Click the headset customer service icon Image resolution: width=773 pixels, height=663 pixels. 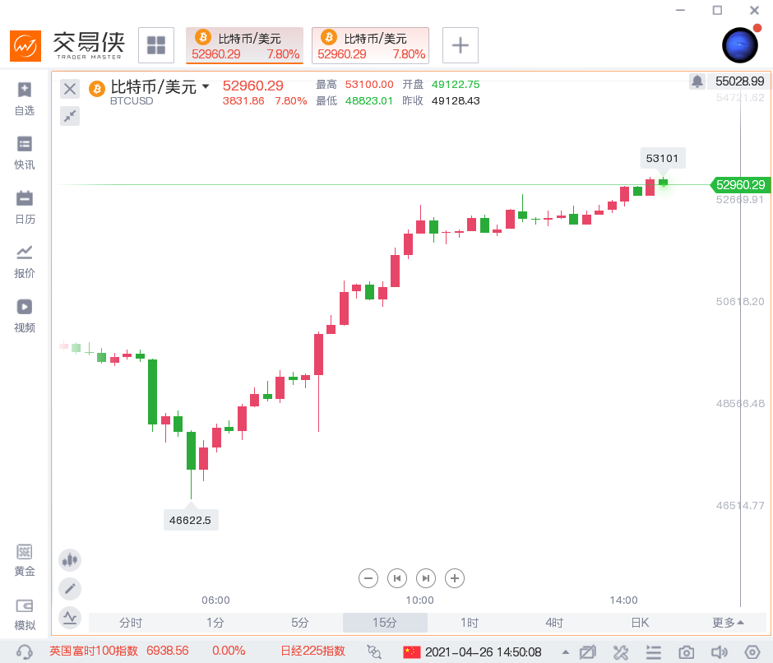coord(24,652)
